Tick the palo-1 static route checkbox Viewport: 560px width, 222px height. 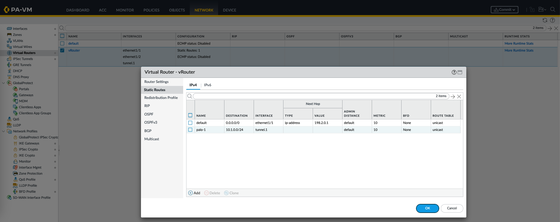tap(190, 130)
